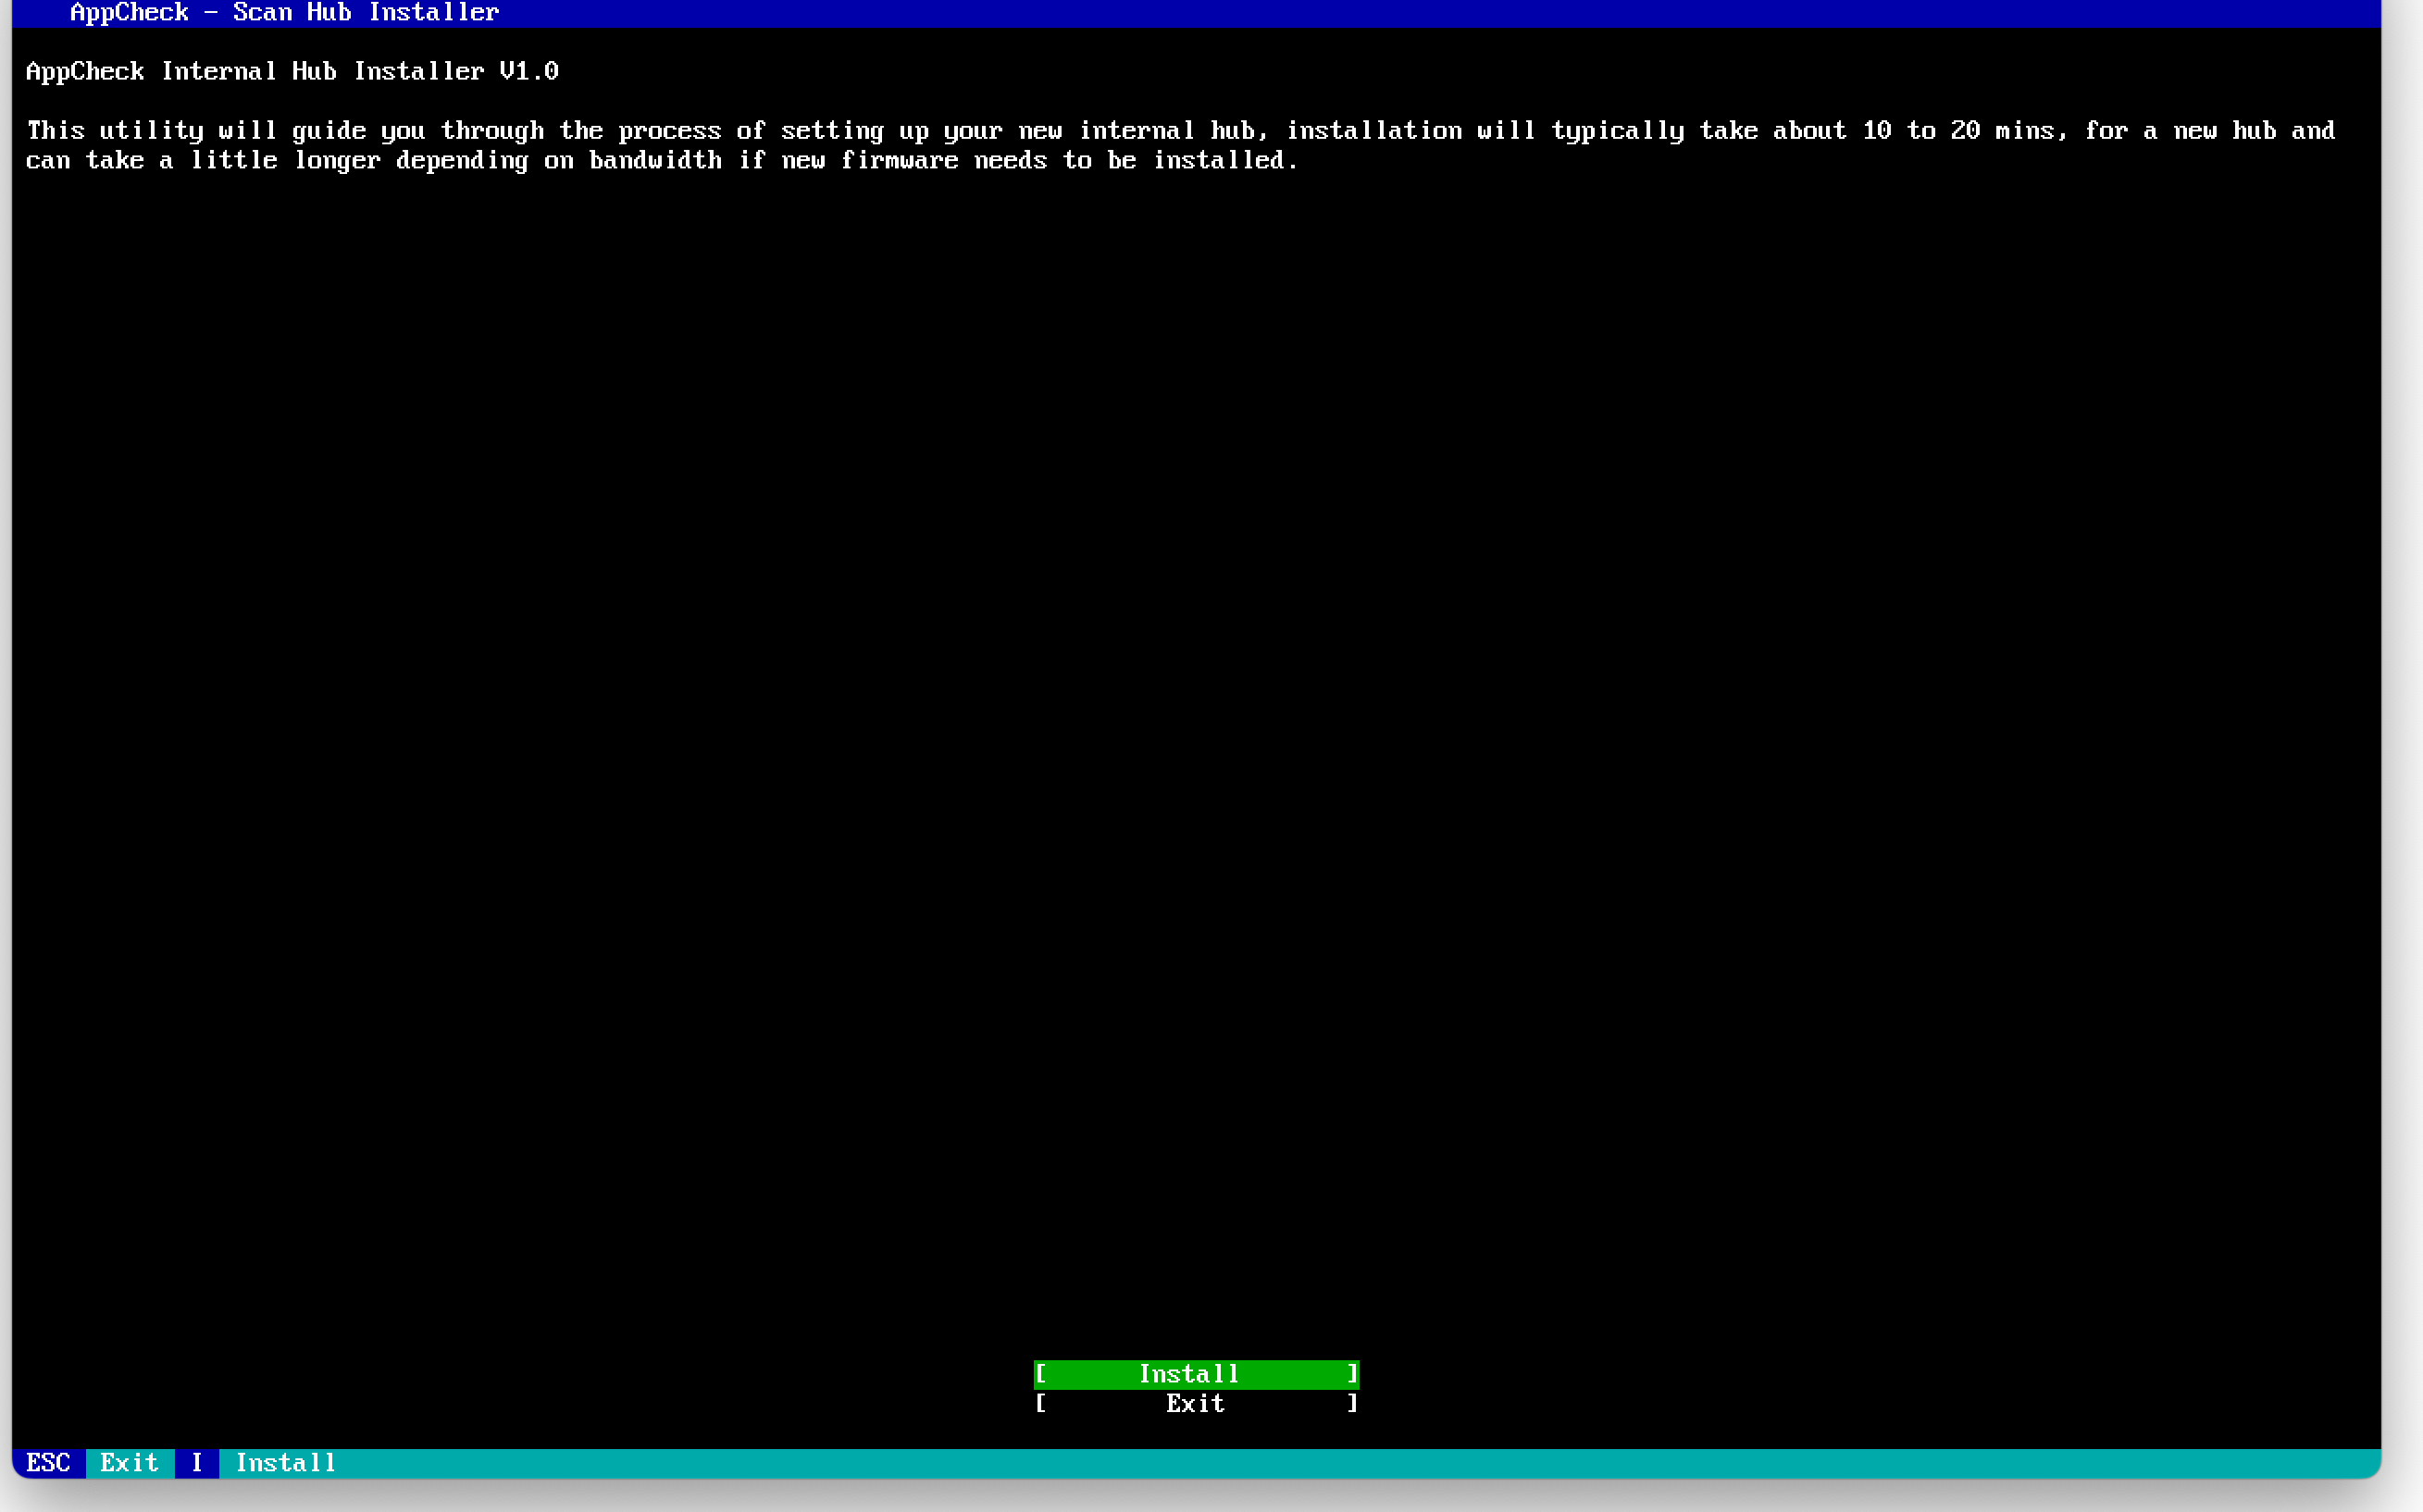Click the Install label in bottom status bar
The image size is (2423, 1512).
point(285,1463)
